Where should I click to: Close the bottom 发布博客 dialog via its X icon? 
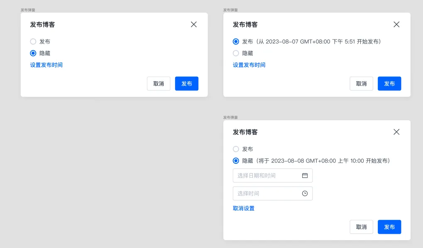point(396,132)
